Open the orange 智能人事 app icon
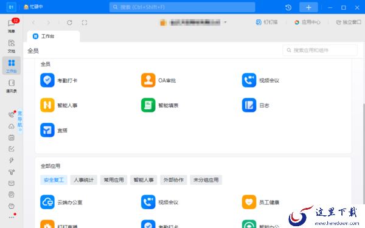365x228 pixels. tap(47, 105)
